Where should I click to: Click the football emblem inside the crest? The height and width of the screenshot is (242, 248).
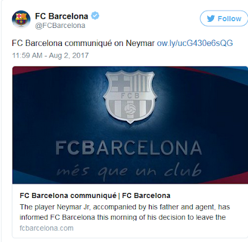pyautogui.click(x=130, y=109)
